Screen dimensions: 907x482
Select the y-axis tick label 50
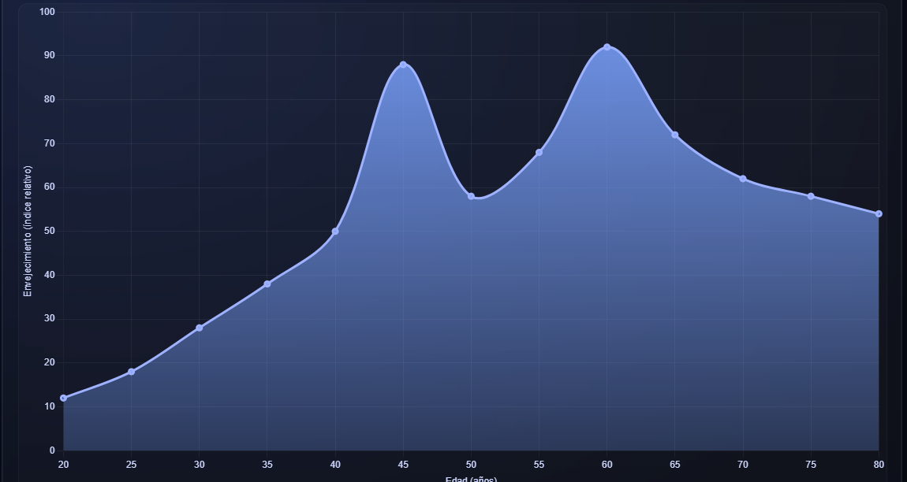(x=49, y=231)
